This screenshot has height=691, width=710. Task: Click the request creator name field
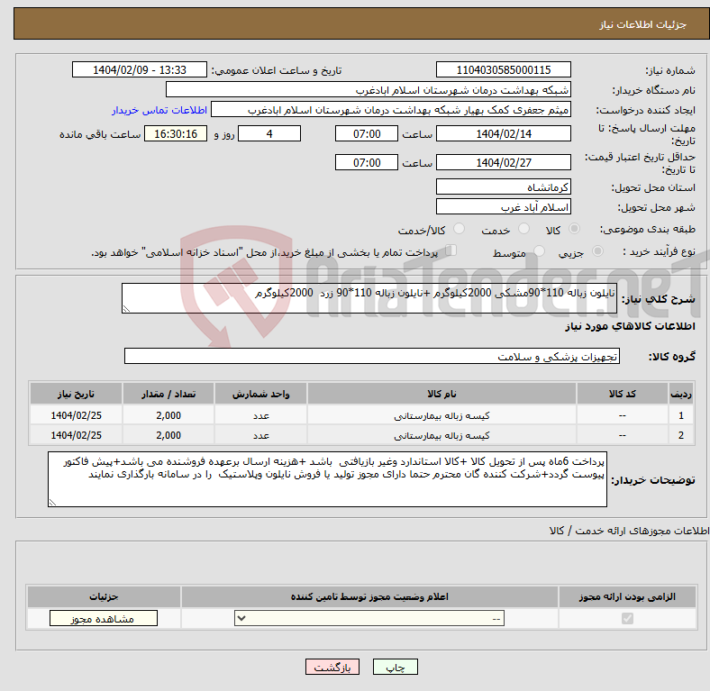click(x=391, y=110)
